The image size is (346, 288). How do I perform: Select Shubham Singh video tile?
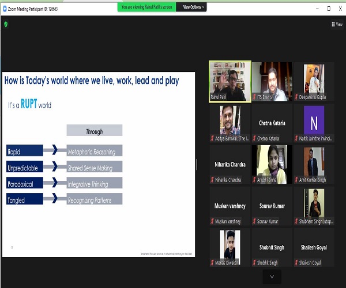pos(314,206)
